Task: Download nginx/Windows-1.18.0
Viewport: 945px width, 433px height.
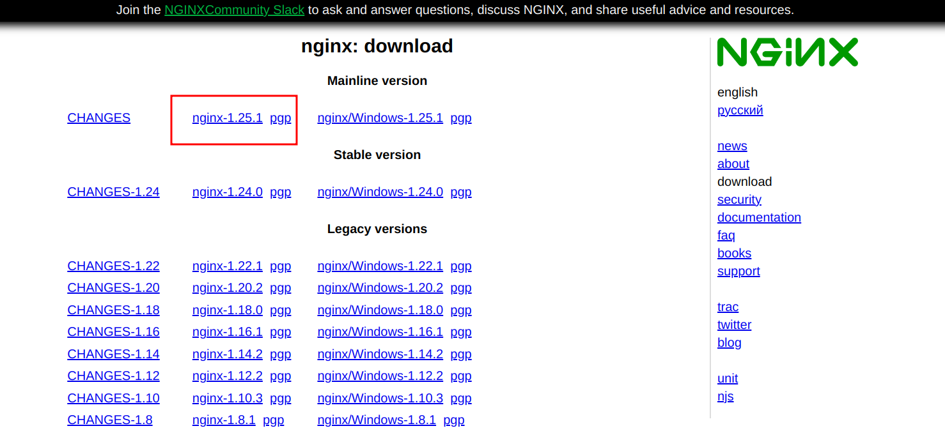Action: click(380, 310)
